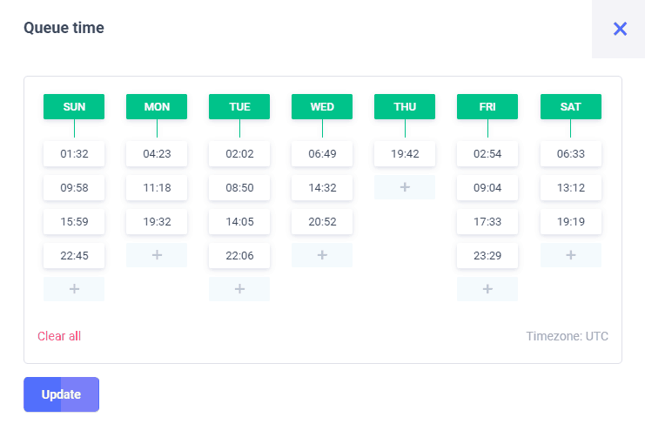Edit the 19:32 Monday time slot
The height and width of the screenshot is (424, 645).
[x=157, y=222]
